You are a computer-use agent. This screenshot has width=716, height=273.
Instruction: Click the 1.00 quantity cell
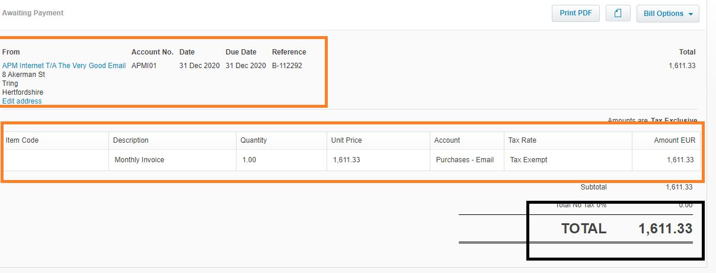click(x=282, y=160)
